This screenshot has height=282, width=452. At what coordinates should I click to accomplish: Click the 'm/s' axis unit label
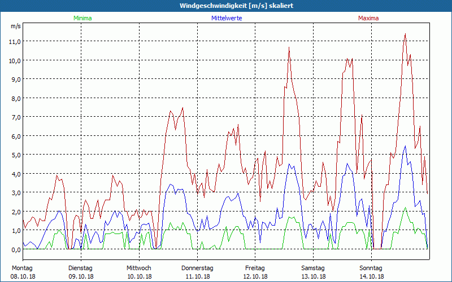point(16,27)
